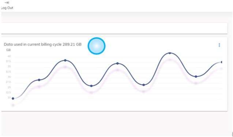Viewport: 233px width, 137px height.
Task: Click the 40 label on the y-axis
Action: coord(9,56)
